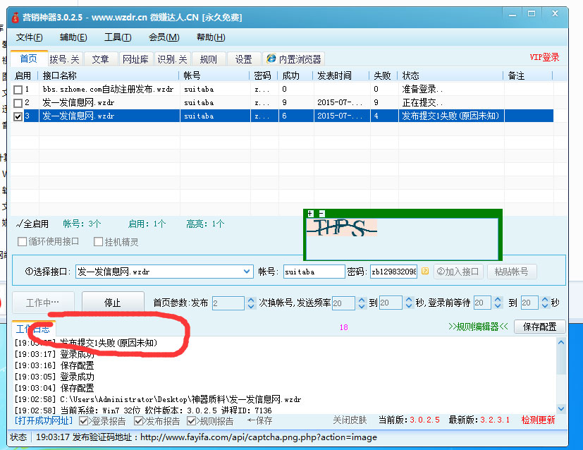
Task: Click the plus icon above captcha image
Action: pos(310,213)
